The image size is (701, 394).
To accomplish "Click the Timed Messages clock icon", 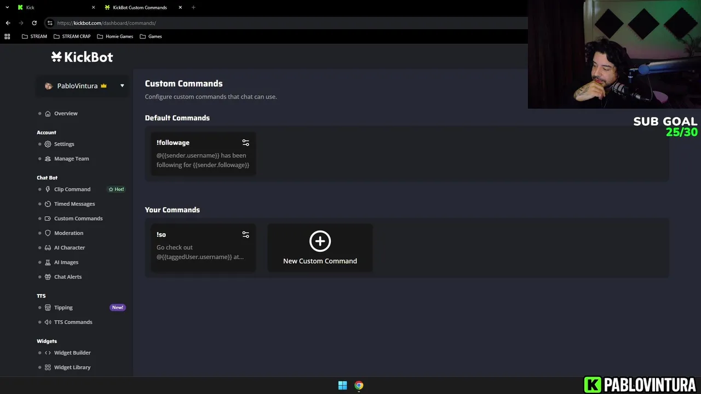I will click(48, 204).
